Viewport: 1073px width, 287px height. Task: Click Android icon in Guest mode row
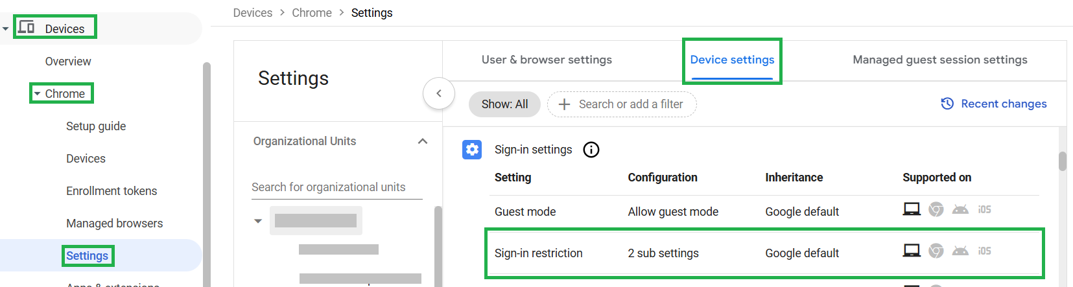coord(960,209)
